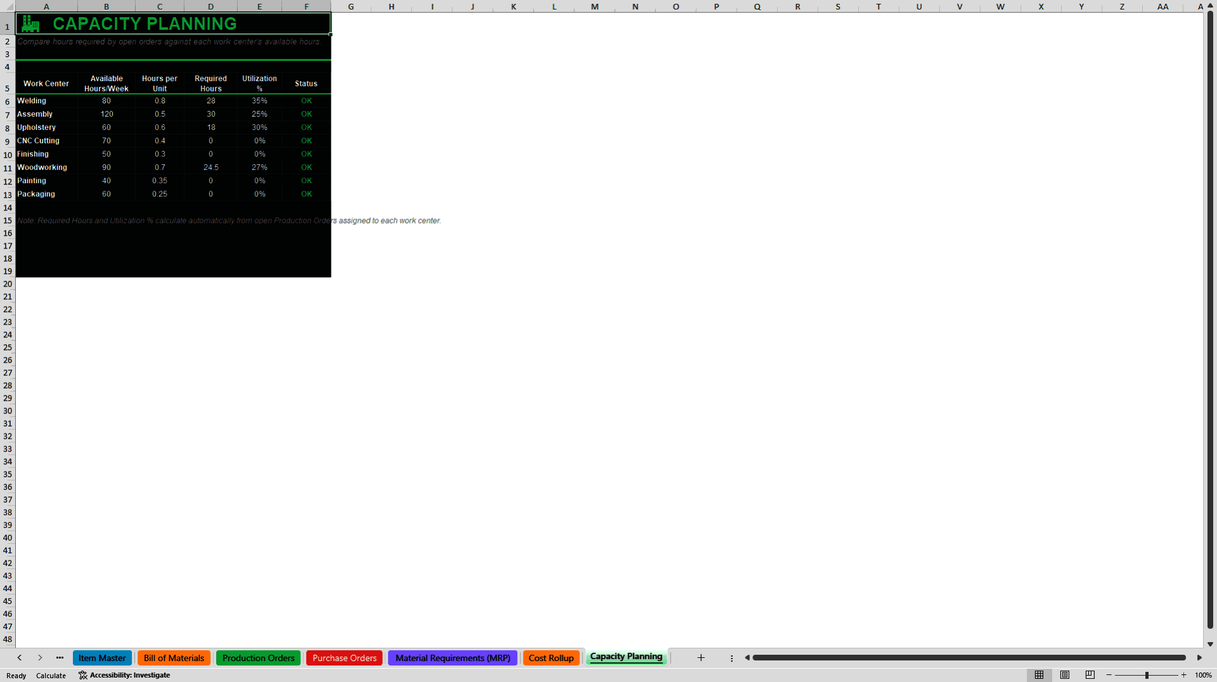This screenshot has width=1217, height=682.
Task: Select Assembly required hours 30
Action: coord(210,114)
